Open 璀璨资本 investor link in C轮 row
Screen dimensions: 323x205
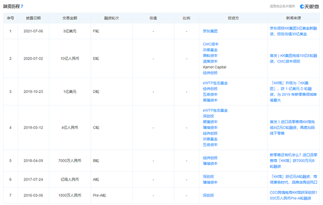tap(210, 128)
